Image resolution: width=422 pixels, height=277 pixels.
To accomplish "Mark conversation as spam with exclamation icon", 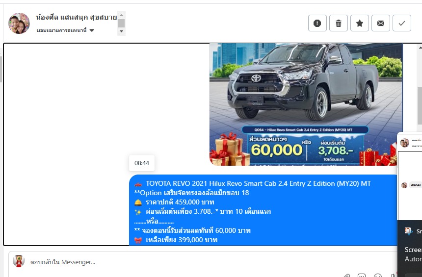I will pos(317,23).
